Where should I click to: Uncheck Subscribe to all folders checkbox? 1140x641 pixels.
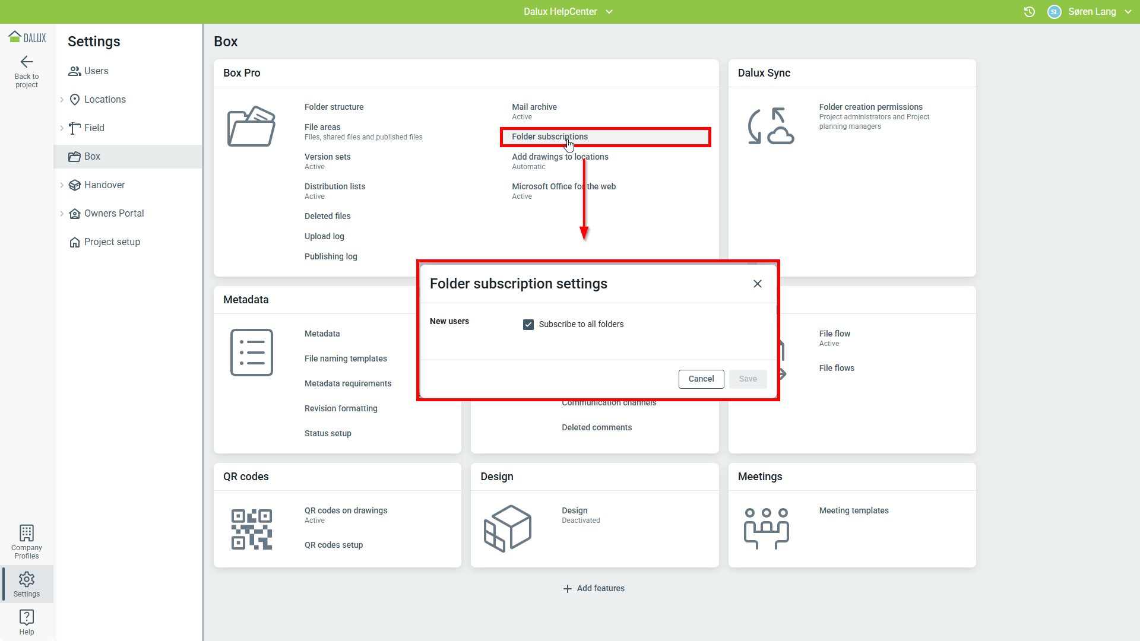[528, 325]
